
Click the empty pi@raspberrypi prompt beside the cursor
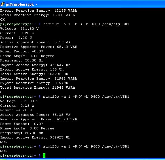20,155
